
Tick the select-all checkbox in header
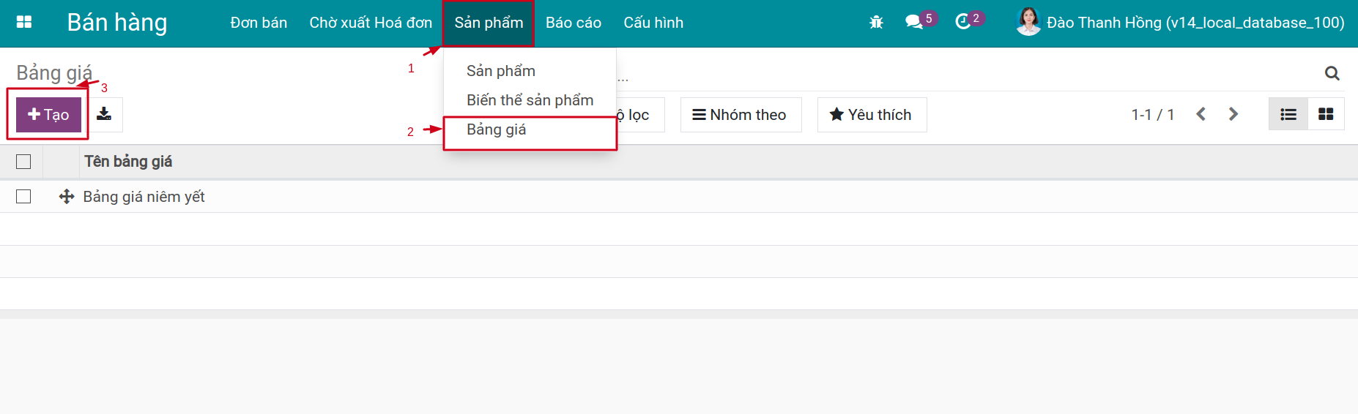pos(23,162)
